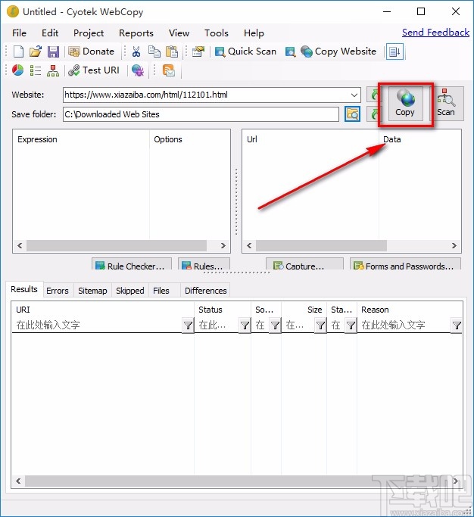Click the green list report icon
This screenshot has width=474, height=517.
36,70
